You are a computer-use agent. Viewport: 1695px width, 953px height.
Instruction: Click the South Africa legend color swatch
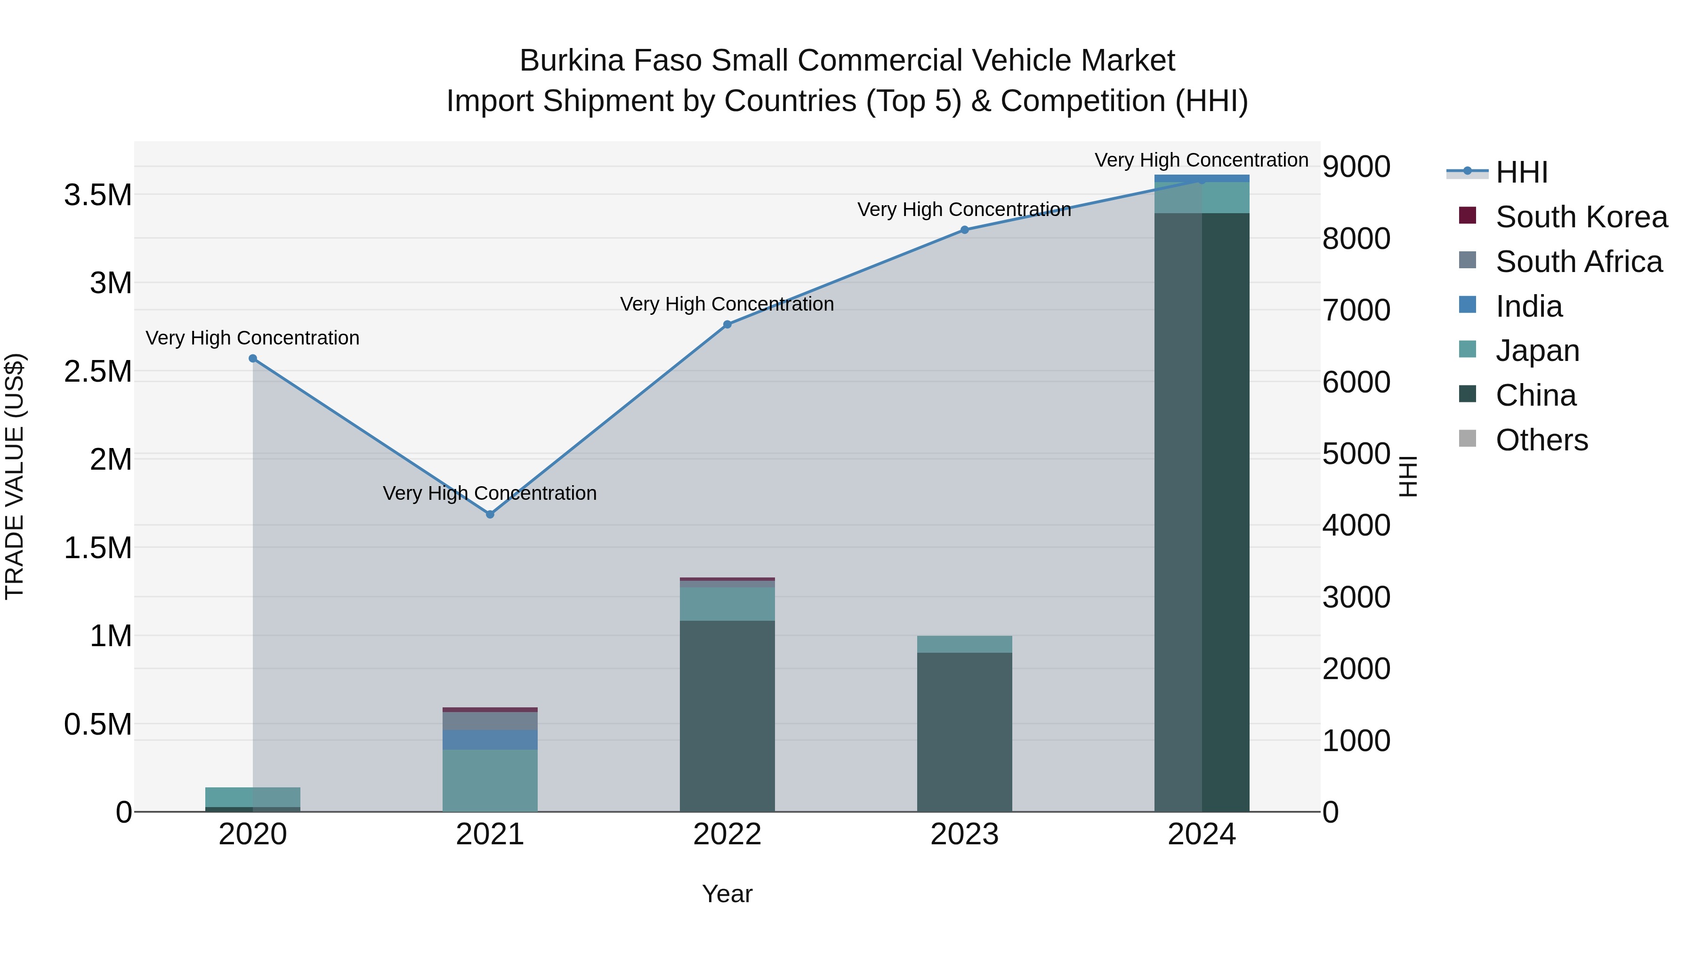click(1467, 260)
